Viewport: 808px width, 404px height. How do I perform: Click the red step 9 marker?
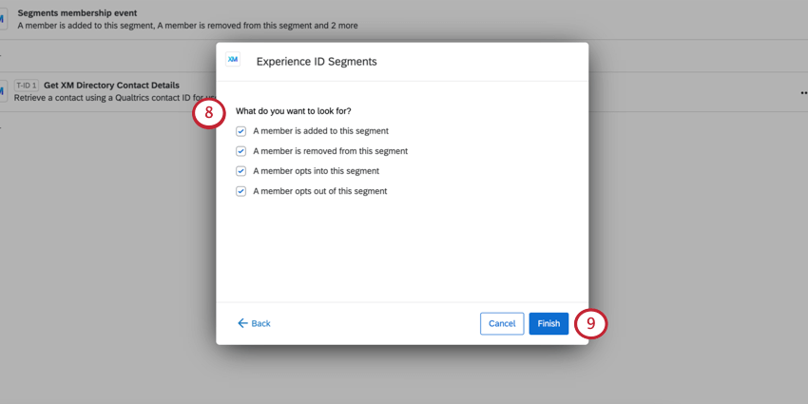coord(590,324)
